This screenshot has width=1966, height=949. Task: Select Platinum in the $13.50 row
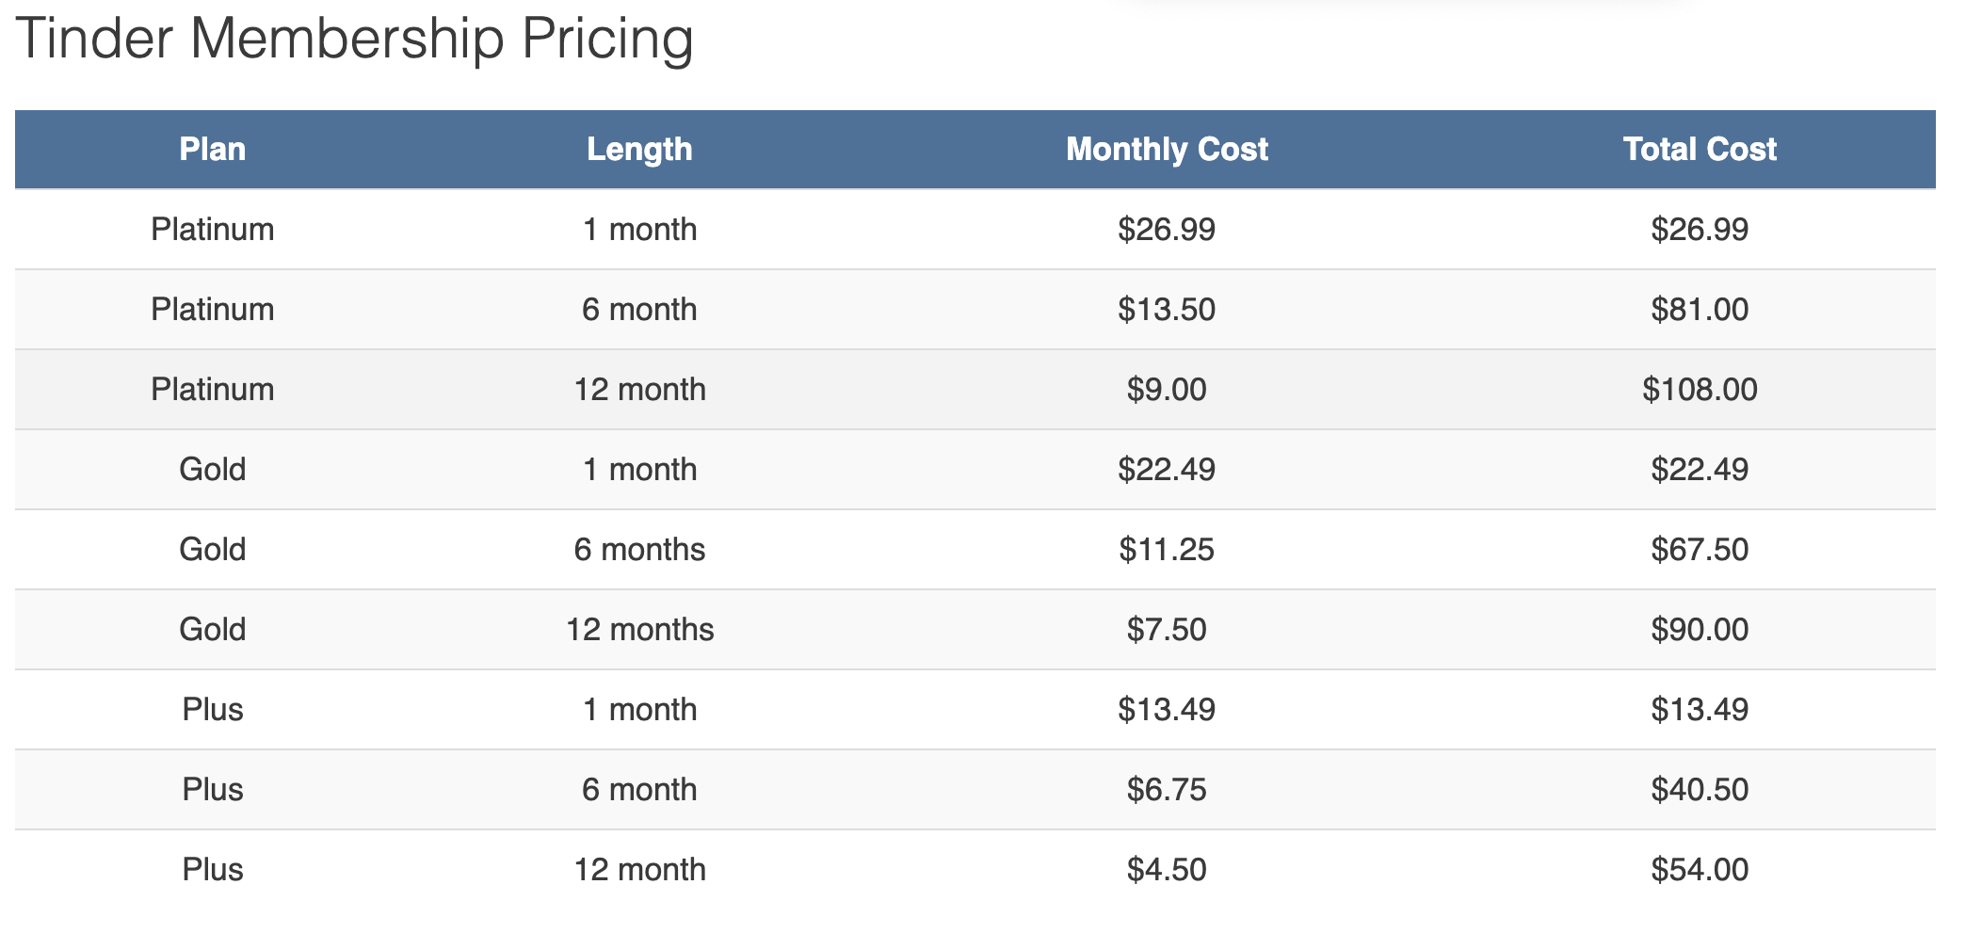click(x=213, y=310)
